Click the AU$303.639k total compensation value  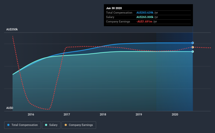tap(145, 13)
